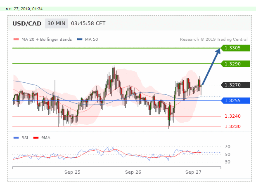
Task: Click the USD/CAD pair title
Action: click(27, 23)
